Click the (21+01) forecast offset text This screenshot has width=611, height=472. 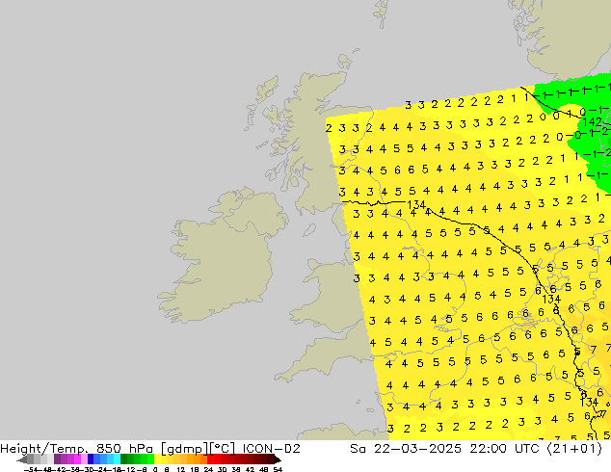(x=574, y=449)
